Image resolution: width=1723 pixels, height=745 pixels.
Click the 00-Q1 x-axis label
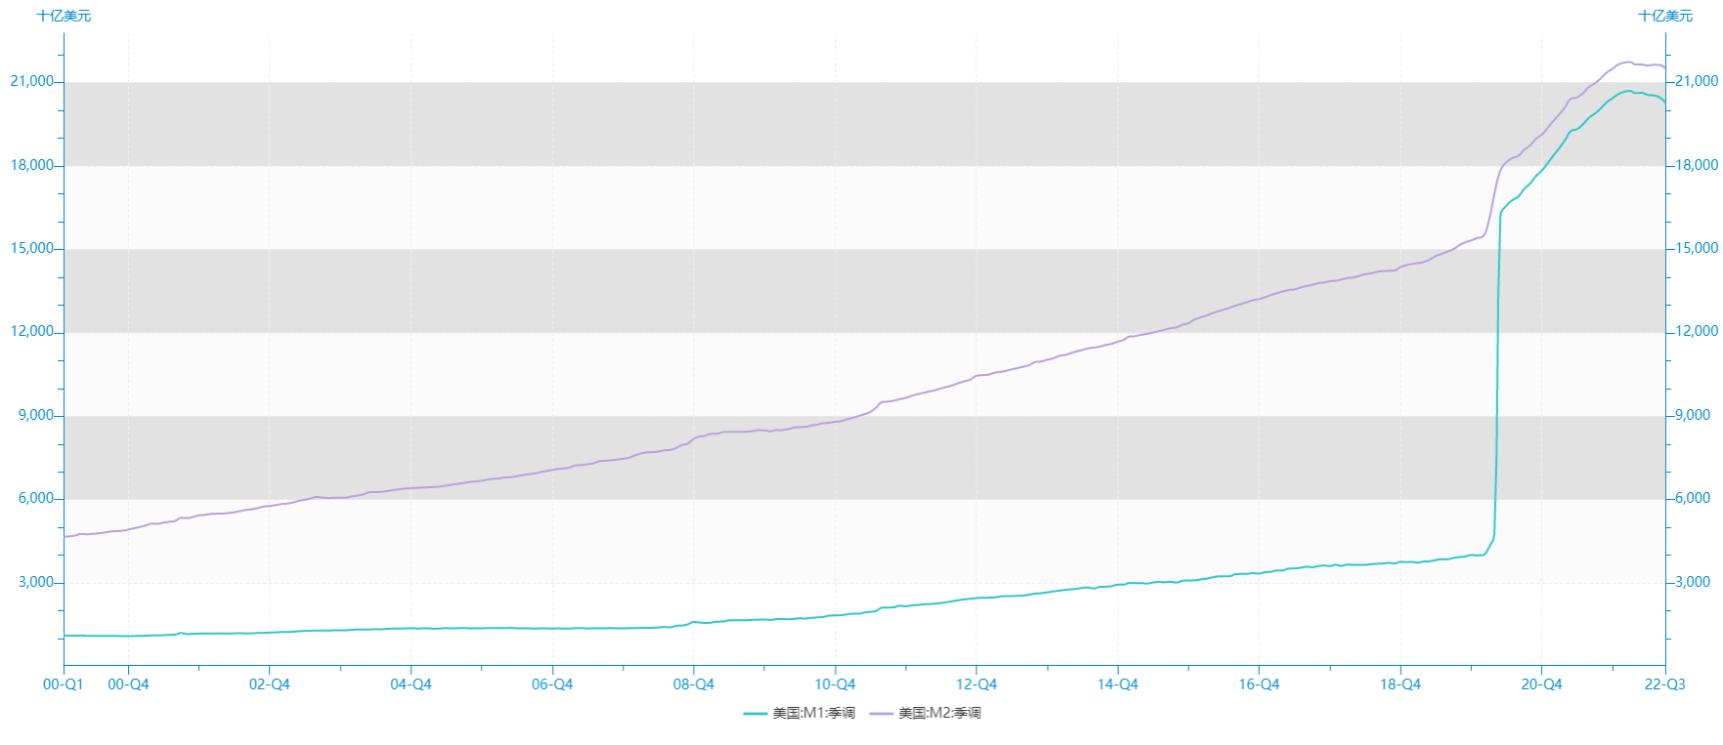point(64,684)
